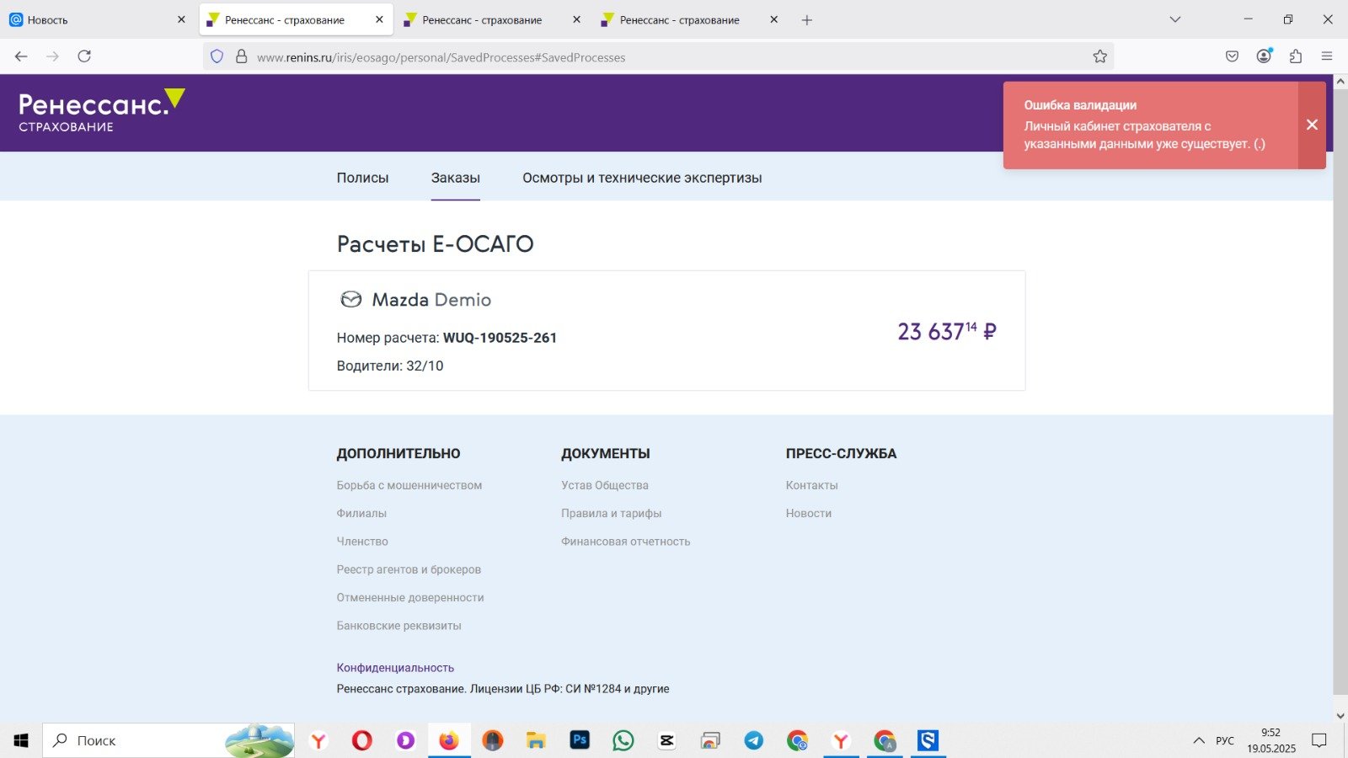Click the Водители: 32/10 text
Viewport: 1348px width, 758px height.
point(390,366)
